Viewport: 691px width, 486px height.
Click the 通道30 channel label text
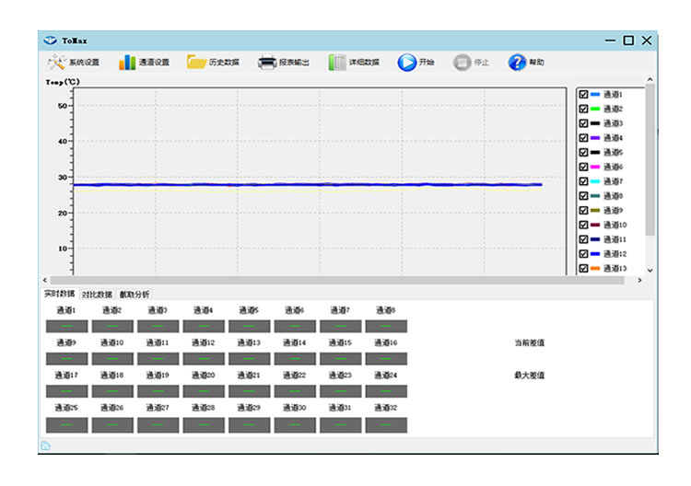point(295,408)
